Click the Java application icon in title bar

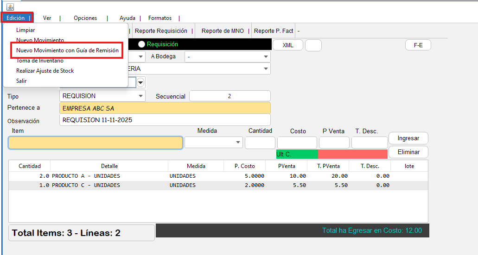point(10,7)
